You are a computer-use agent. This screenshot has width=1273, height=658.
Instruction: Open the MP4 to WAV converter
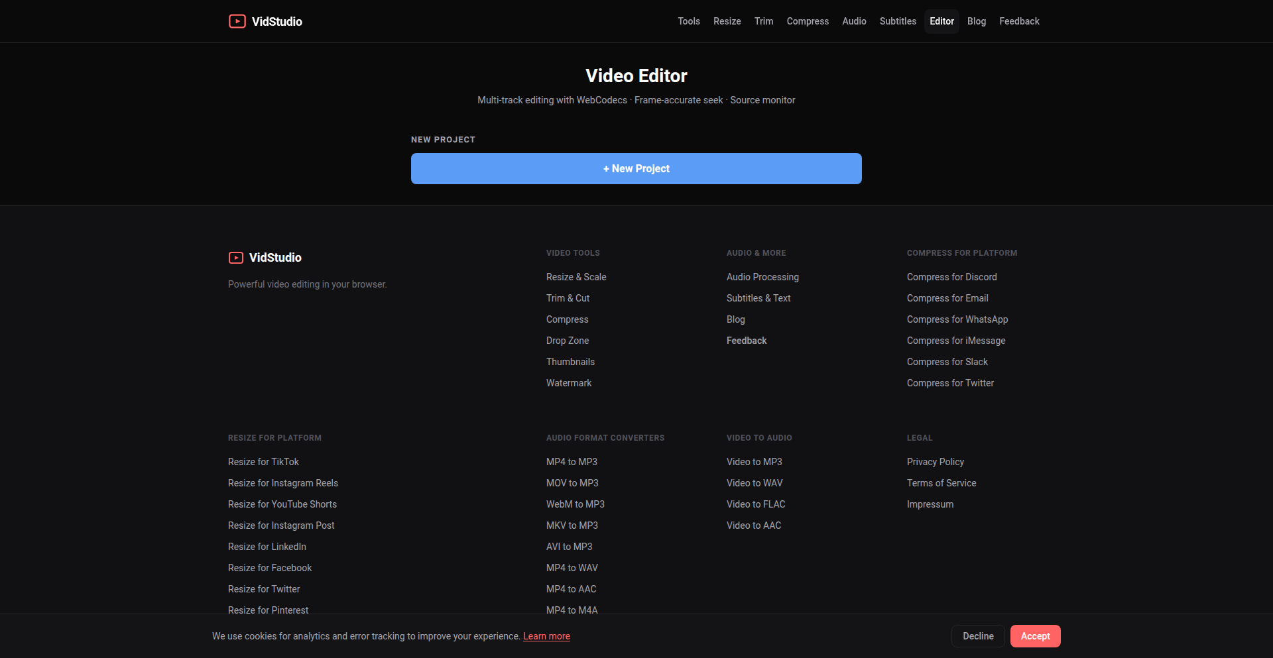pos(572,568)
